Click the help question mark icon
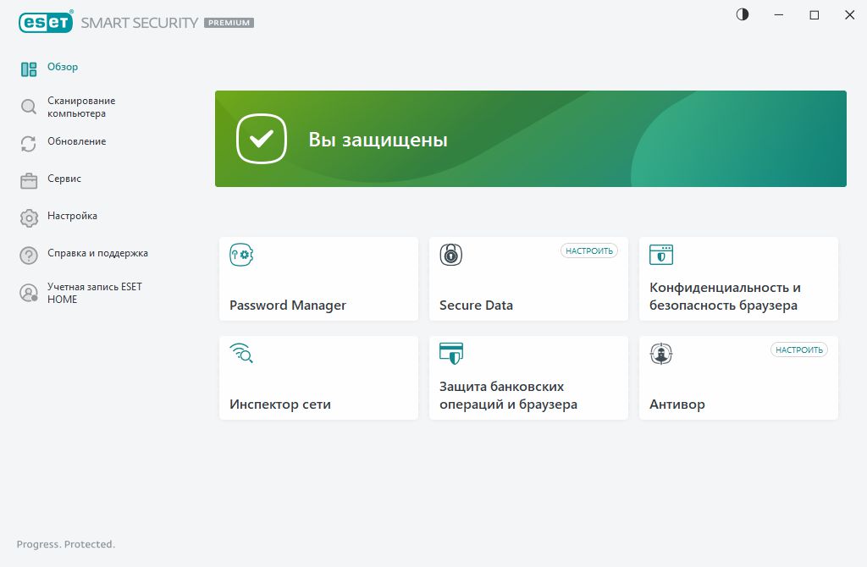Image resolution: width=867 pixels, height=567 pixels. pyautogui.click(x=29, y=256)
